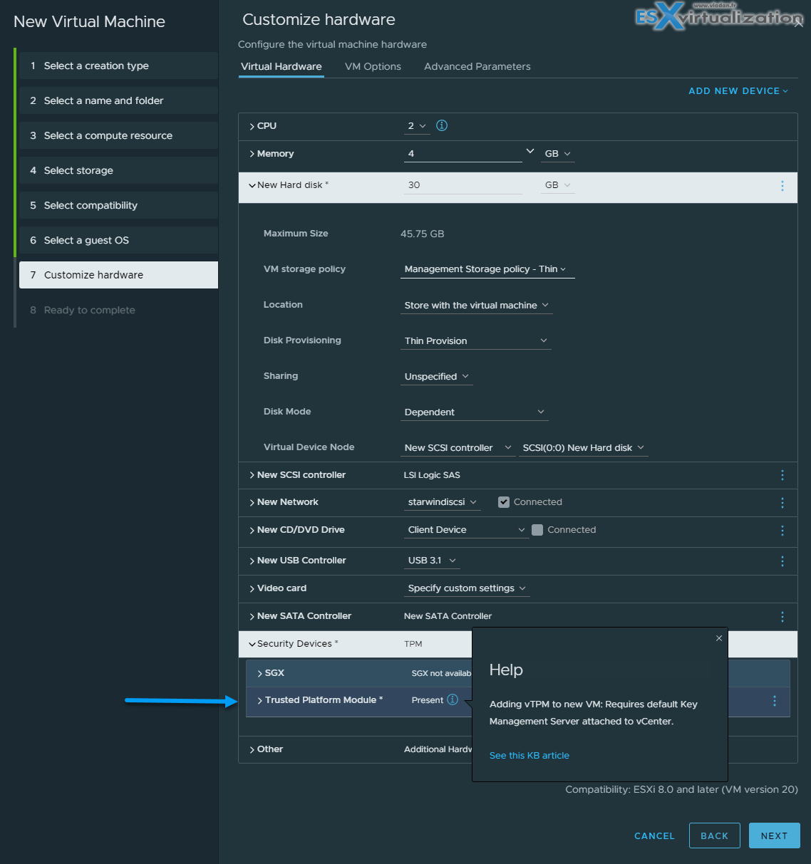The height and width of the screenshot is (864, 811).
Task: Open New USB Controller actions menu
Action: 782,561
